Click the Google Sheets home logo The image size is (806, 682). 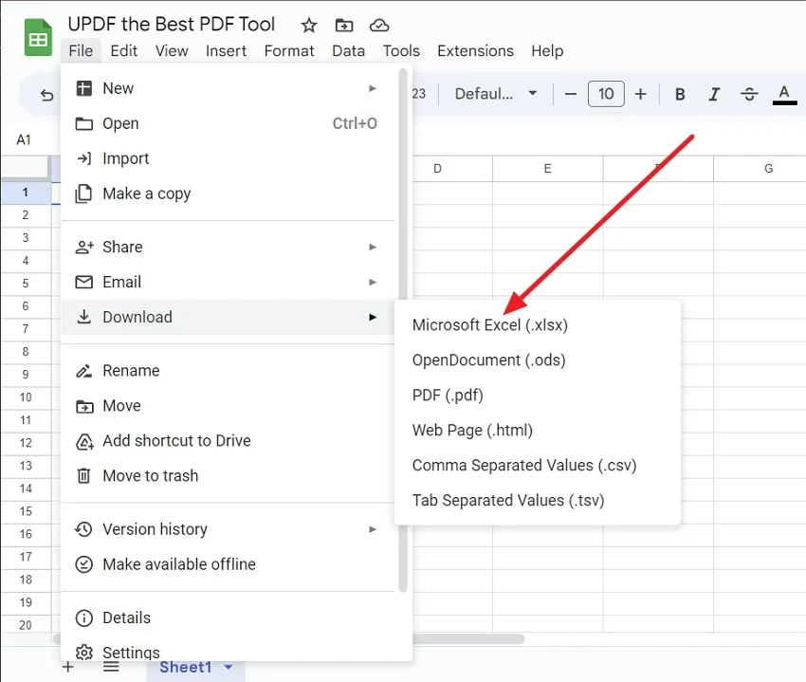pos(38,37)
